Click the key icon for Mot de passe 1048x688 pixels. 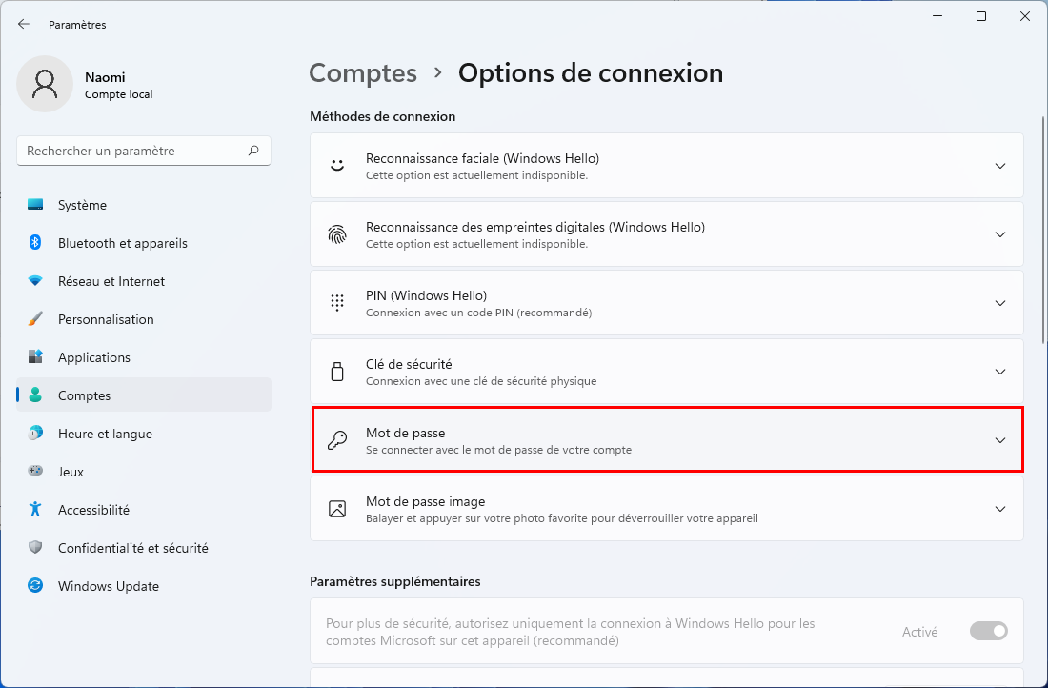click(337, 440)
